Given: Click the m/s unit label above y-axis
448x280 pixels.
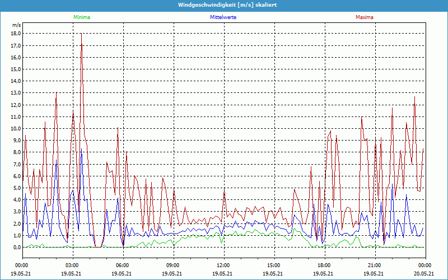Looking at the screenshot, I should [16, 25].
